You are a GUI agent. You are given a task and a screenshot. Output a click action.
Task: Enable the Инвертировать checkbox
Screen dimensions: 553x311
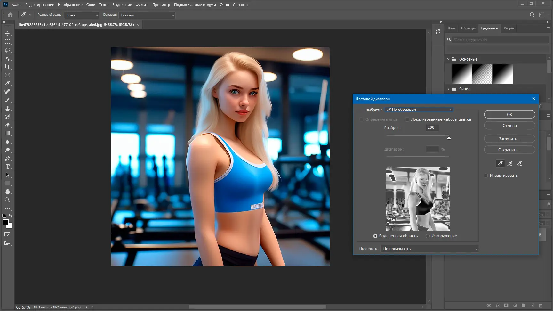[x=486, y=176]
